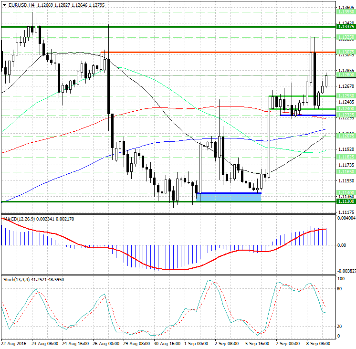Select the 5 Sep 16:00 time axis label
356x349 pixels.
257,344
